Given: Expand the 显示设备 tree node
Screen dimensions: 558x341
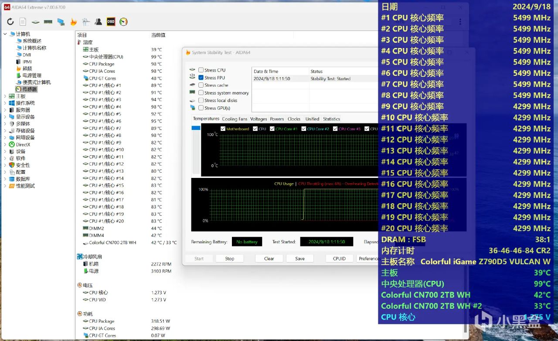Looking at the screenshot, I should (x=5, y=117).
